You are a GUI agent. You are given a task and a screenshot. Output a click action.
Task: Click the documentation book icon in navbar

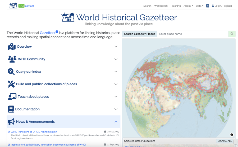tap(208, 6)
